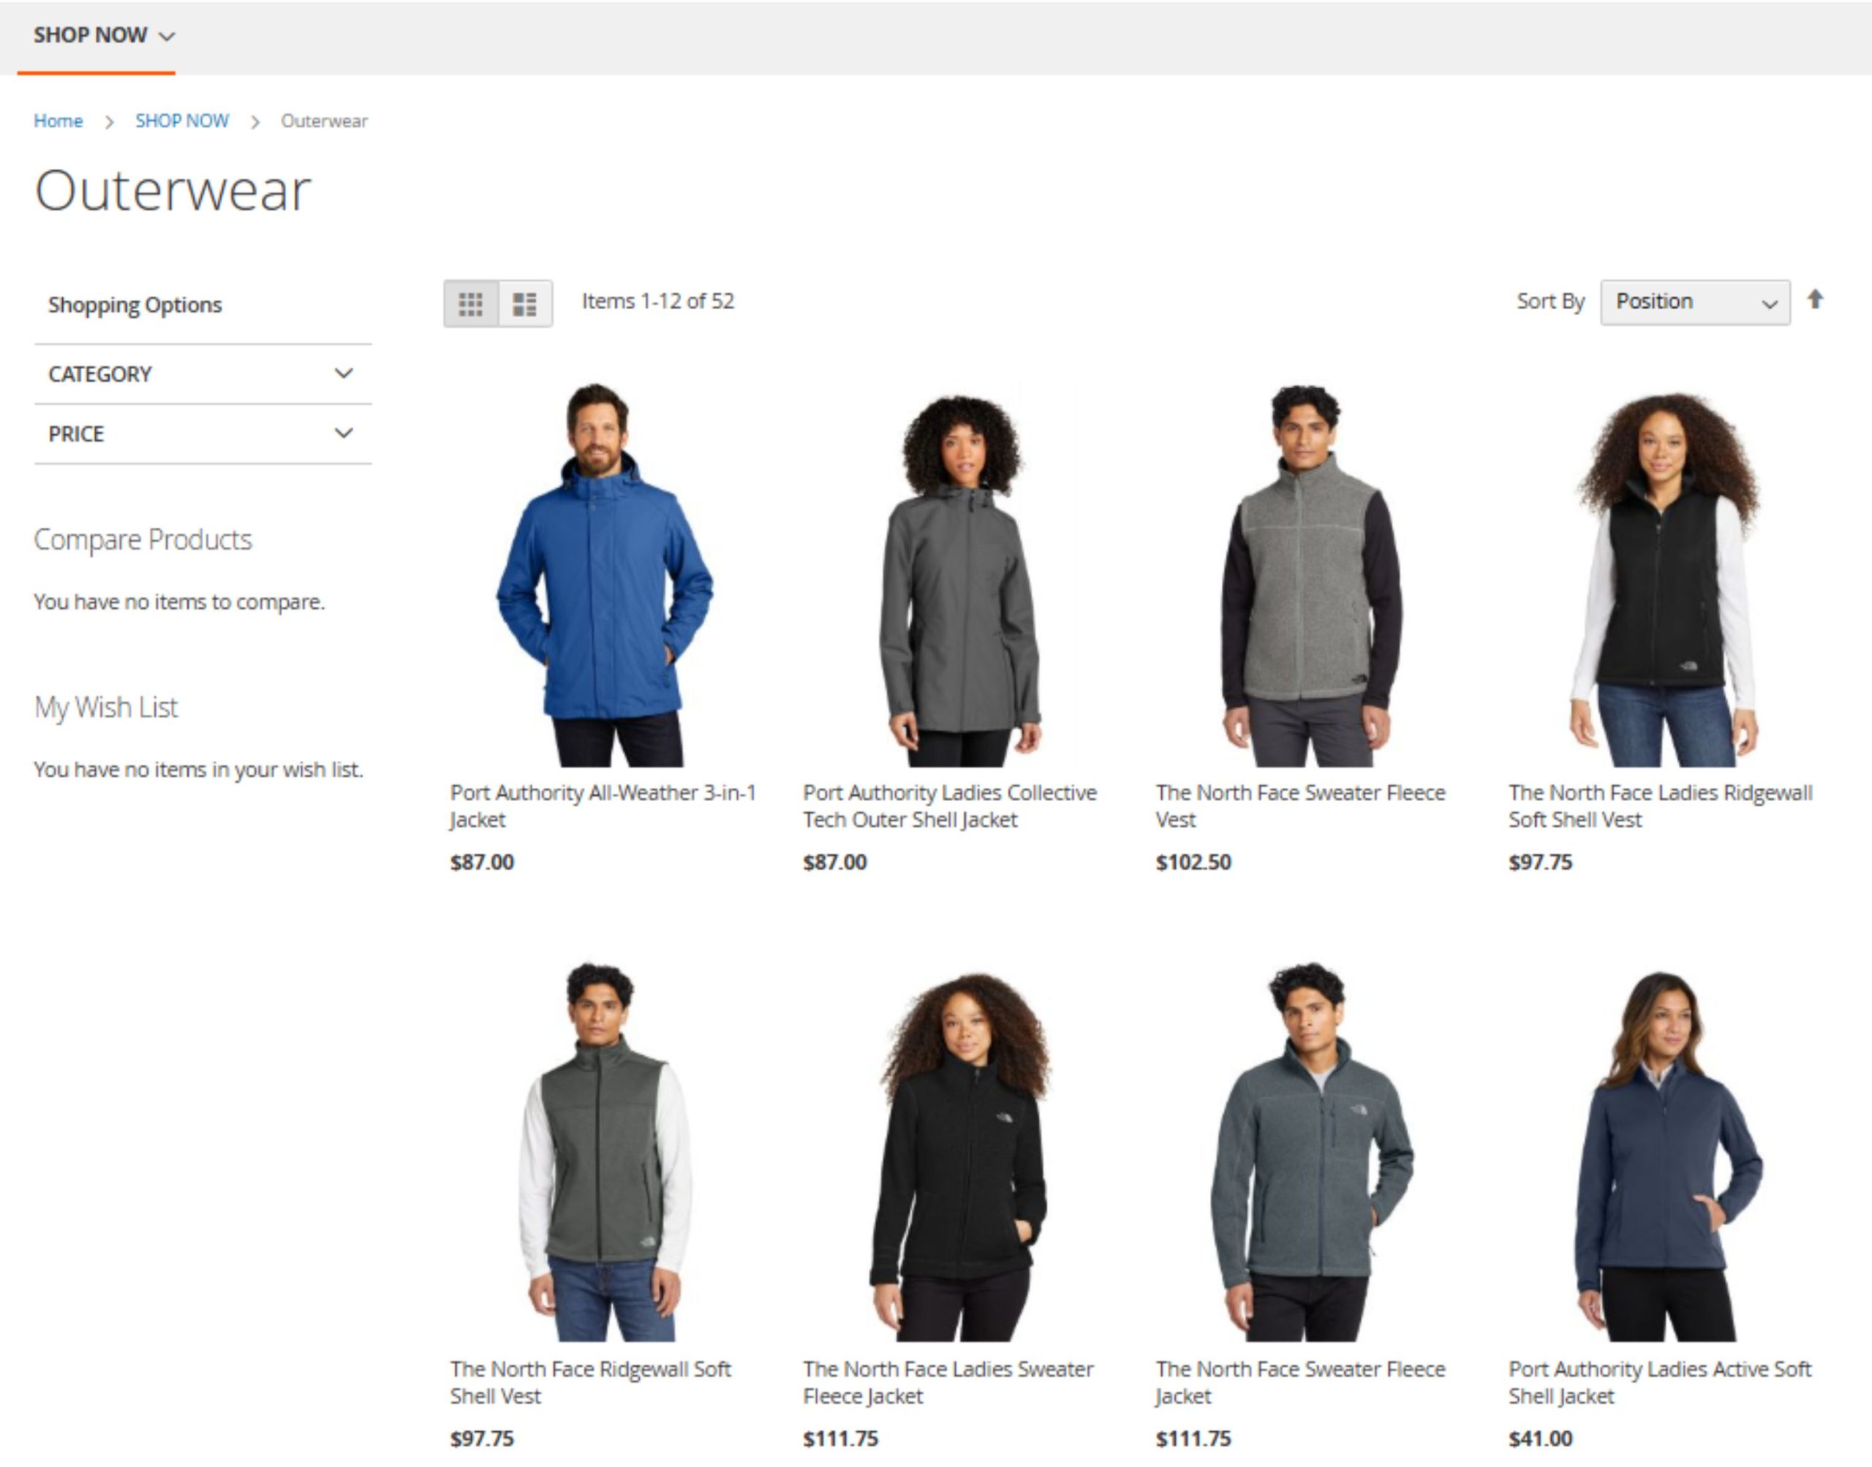Open Port Authority Ladies Collective Tech Outer Shell Jacket
The width and height of the screenshot is (1872, 1467).
(949, 805)
